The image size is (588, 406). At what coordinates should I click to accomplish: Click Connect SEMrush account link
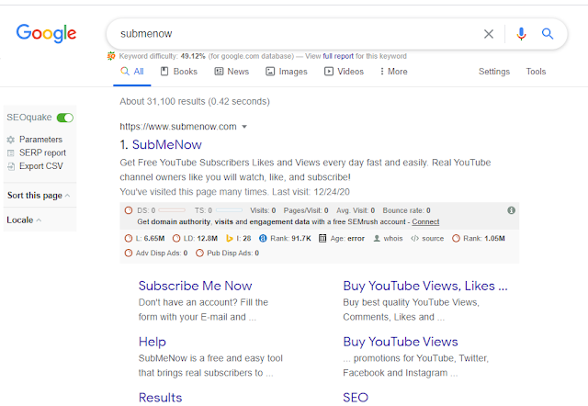click(425, 222)
